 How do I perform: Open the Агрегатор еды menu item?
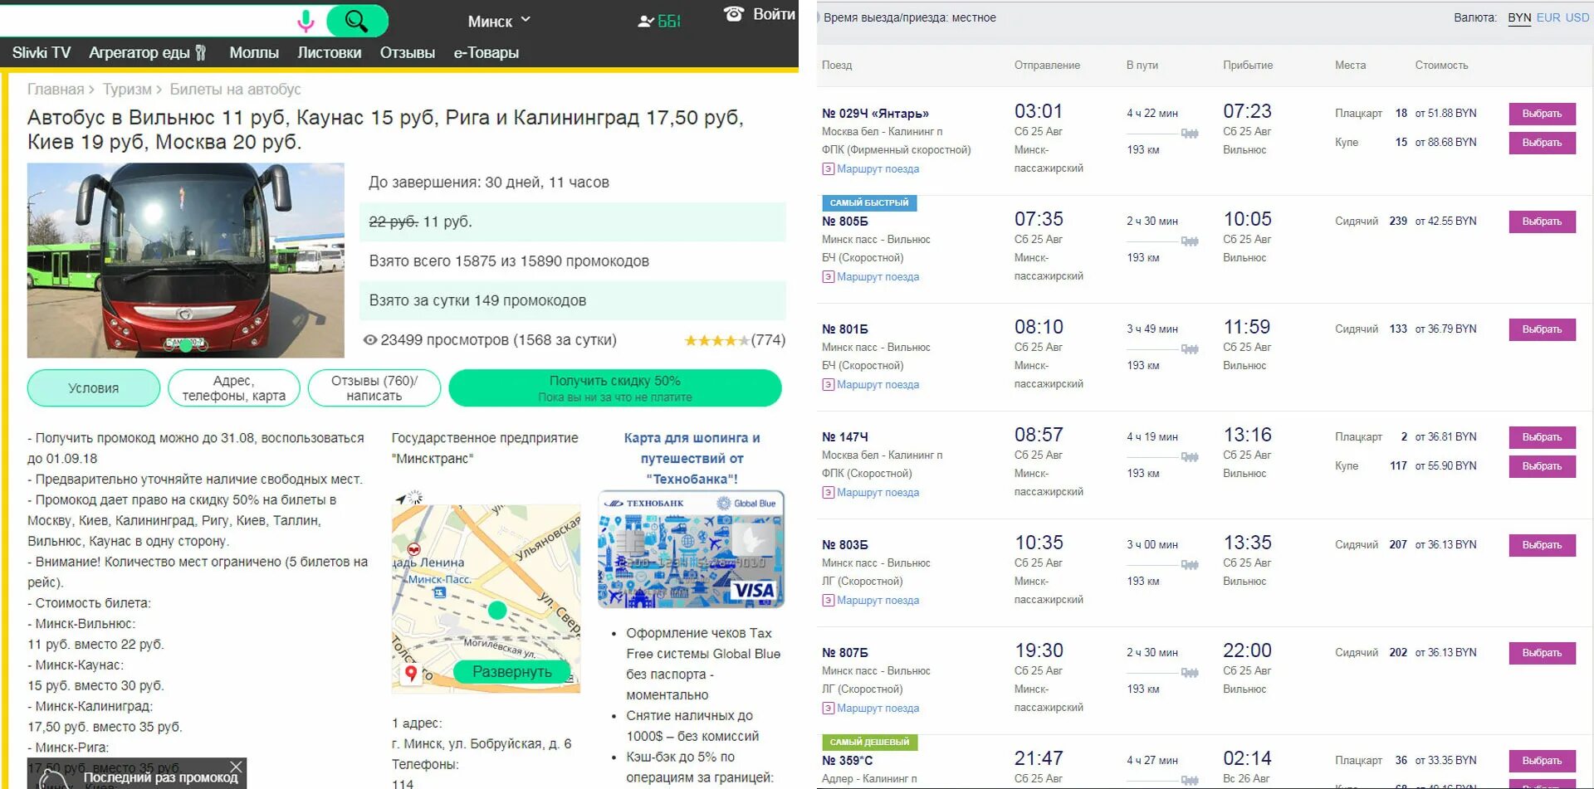pos(139,52)
